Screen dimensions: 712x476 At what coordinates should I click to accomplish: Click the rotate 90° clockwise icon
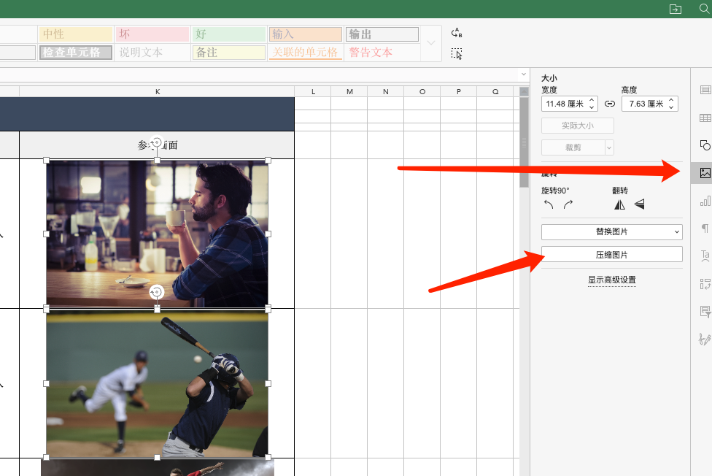tap(568, 205)
